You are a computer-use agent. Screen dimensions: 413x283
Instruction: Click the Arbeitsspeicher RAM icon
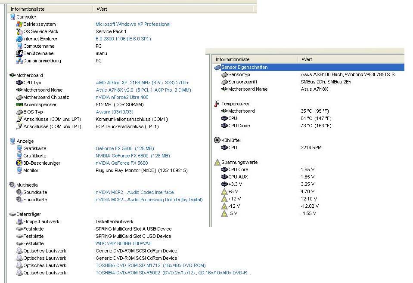(19, 105)
